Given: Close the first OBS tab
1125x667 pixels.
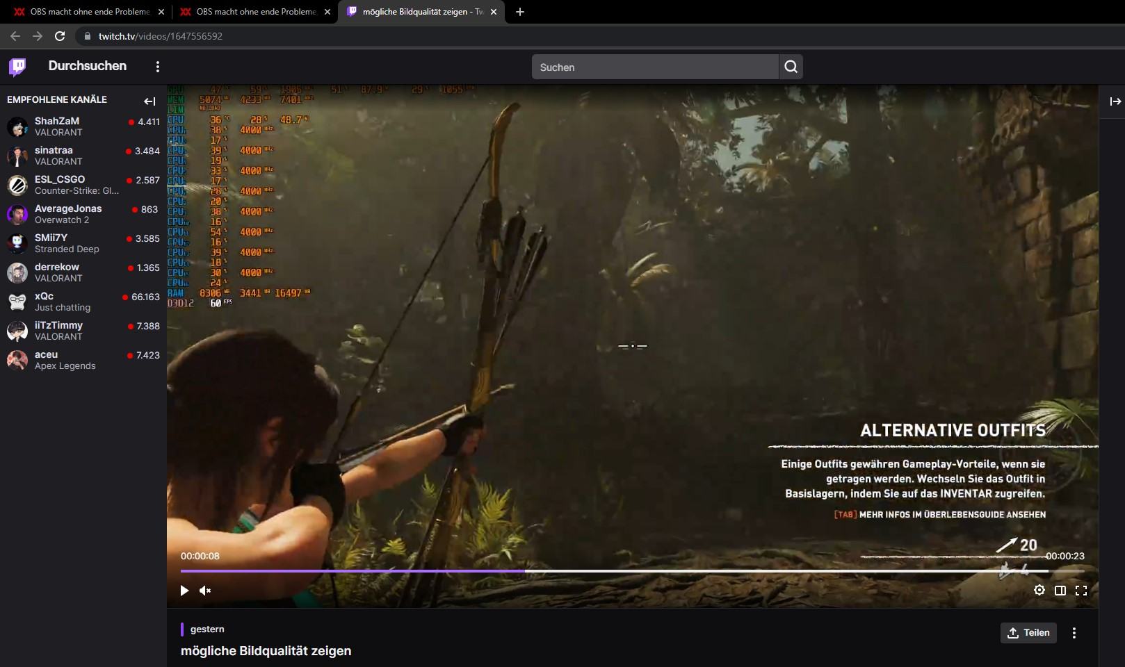Looking at the screenshot, I should tap(161, 12).
